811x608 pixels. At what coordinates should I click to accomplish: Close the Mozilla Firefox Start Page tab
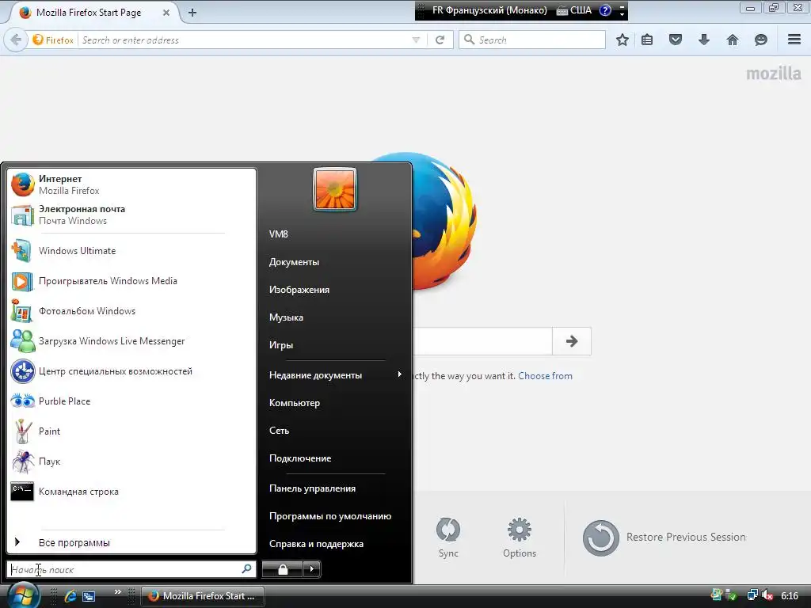[166, 13]
